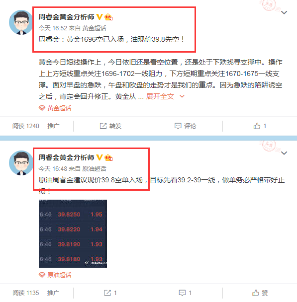297x302 pixels.
Task: Click the second post's avatar picture
Action: coord(21,163)
